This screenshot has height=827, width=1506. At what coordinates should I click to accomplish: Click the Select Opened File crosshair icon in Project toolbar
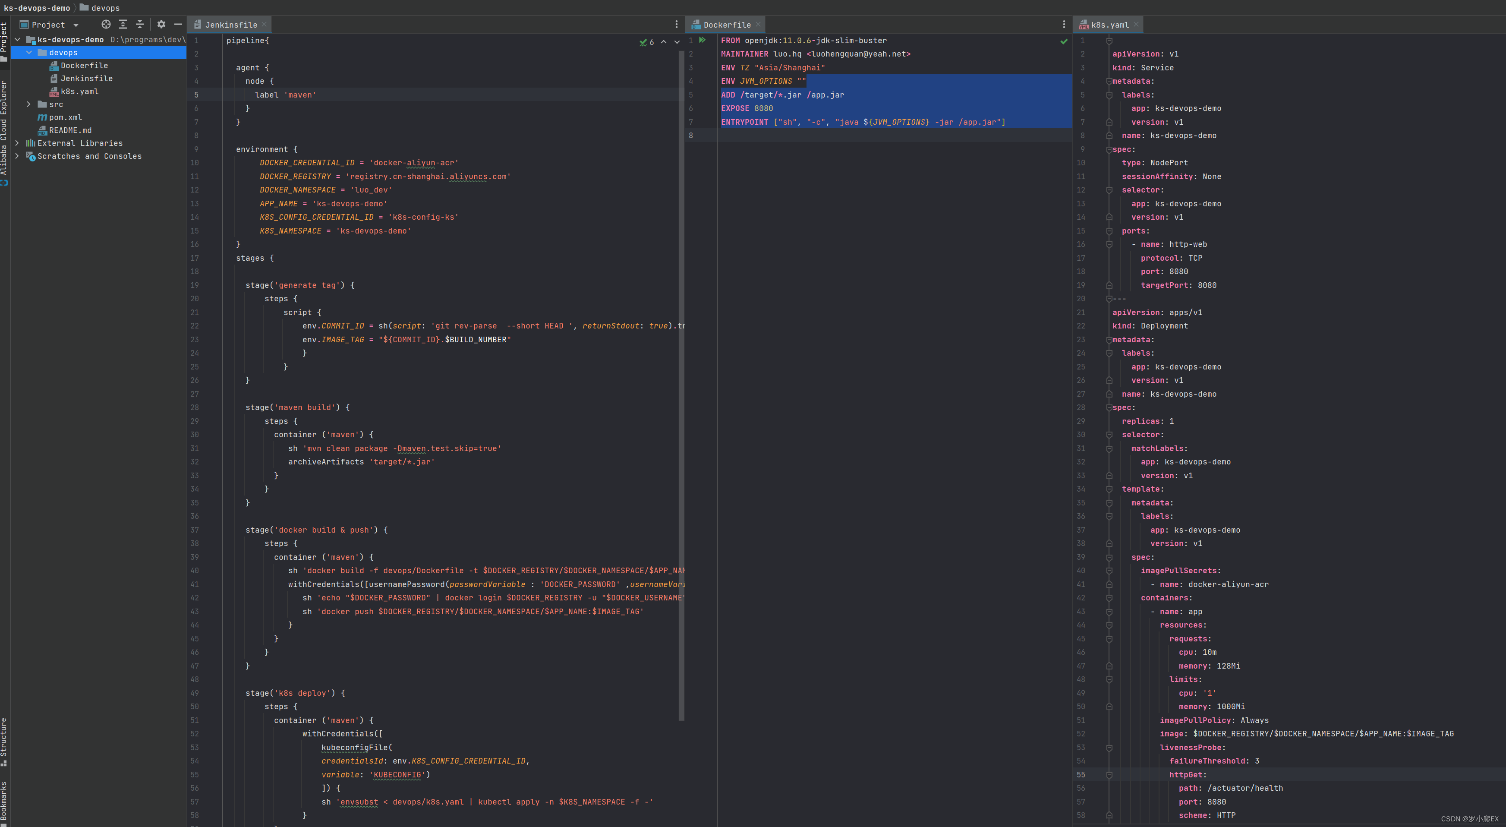(106, 25)
